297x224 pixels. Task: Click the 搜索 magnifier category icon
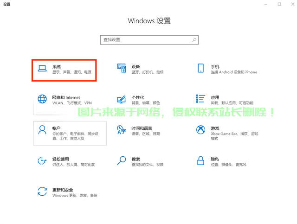point(122,160)
